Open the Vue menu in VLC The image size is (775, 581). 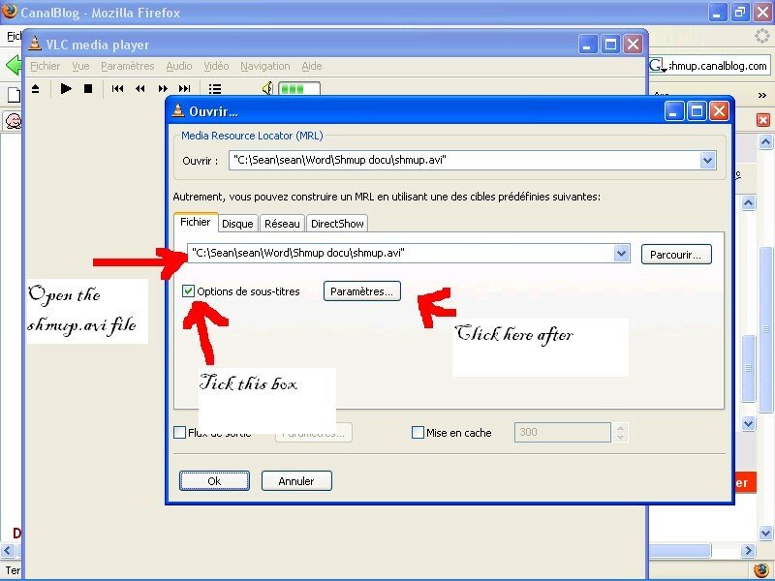coord(80,66)
